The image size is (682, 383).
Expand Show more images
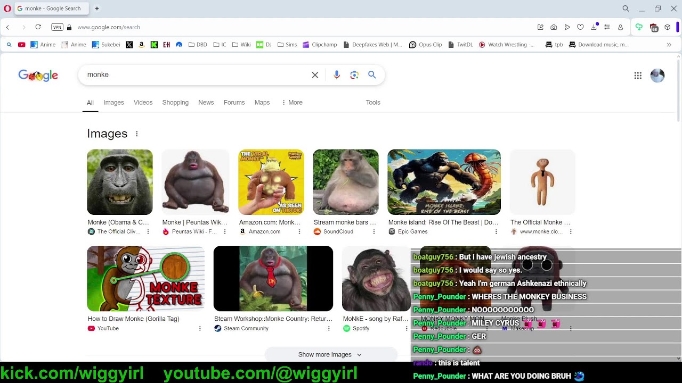point(330,355)
